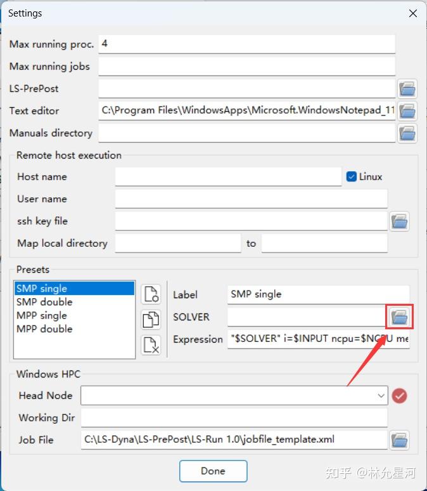The height and width of the screenshot is (491, 427).
Task: Select the SMP double preset
Action: (x=44, y=302)
